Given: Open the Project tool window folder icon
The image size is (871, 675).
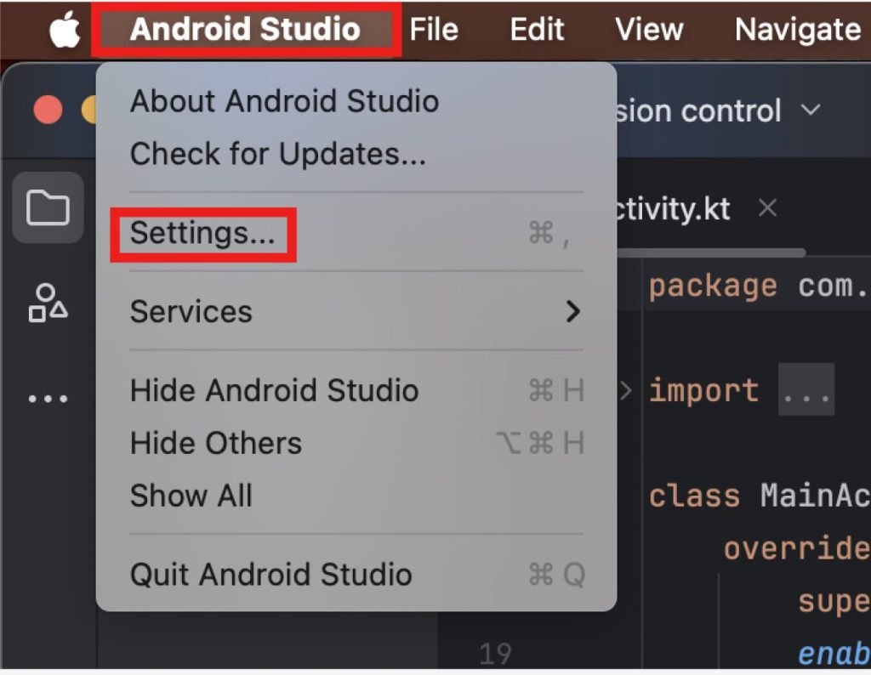Looking at the screenshot, I should coord(48,207).
